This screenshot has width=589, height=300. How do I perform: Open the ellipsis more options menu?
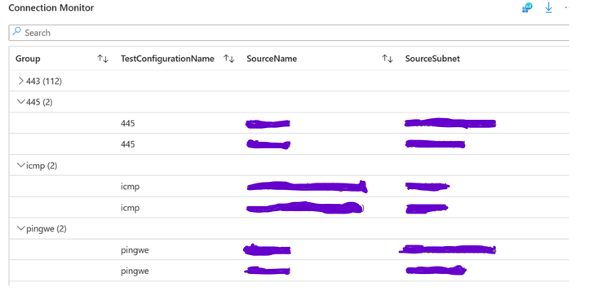click(x=567, y=8)
